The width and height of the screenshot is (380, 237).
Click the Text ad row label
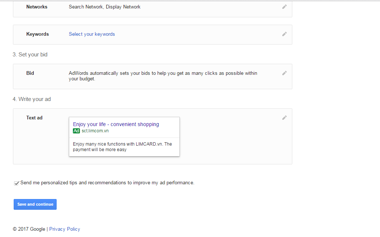[34, 118]
